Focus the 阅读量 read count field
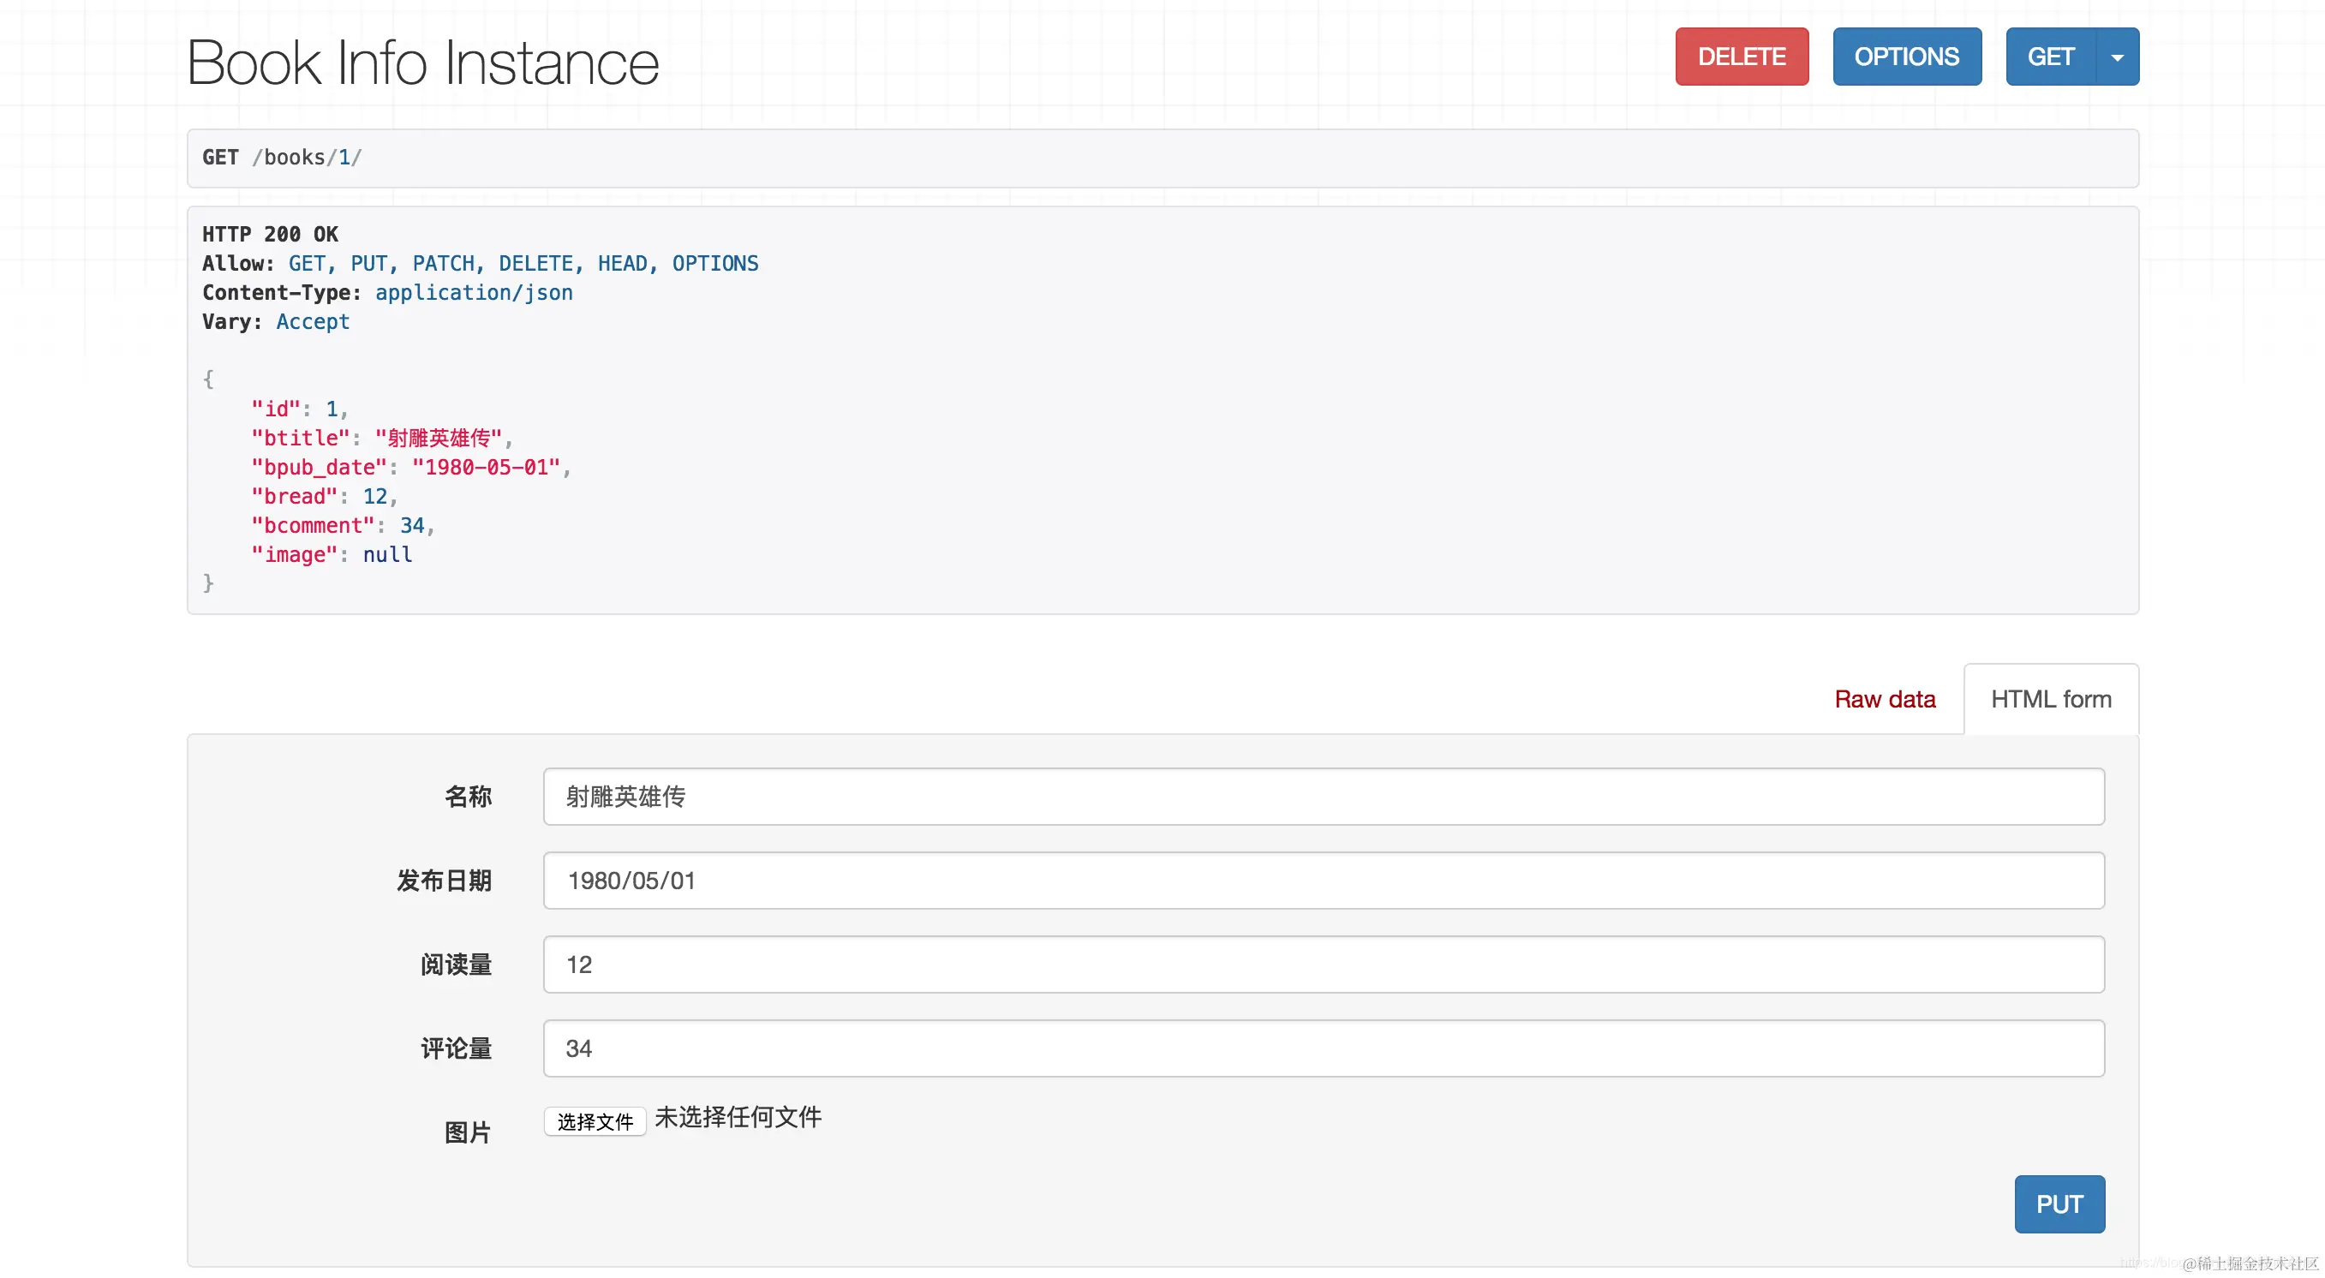Image resolution: width=2325 pixels, height=1278 pixels. click(1324, 964)
